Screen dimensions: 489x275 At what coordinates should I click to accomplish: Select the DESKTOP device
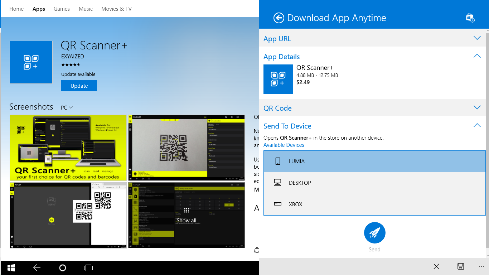click(374, 183)
